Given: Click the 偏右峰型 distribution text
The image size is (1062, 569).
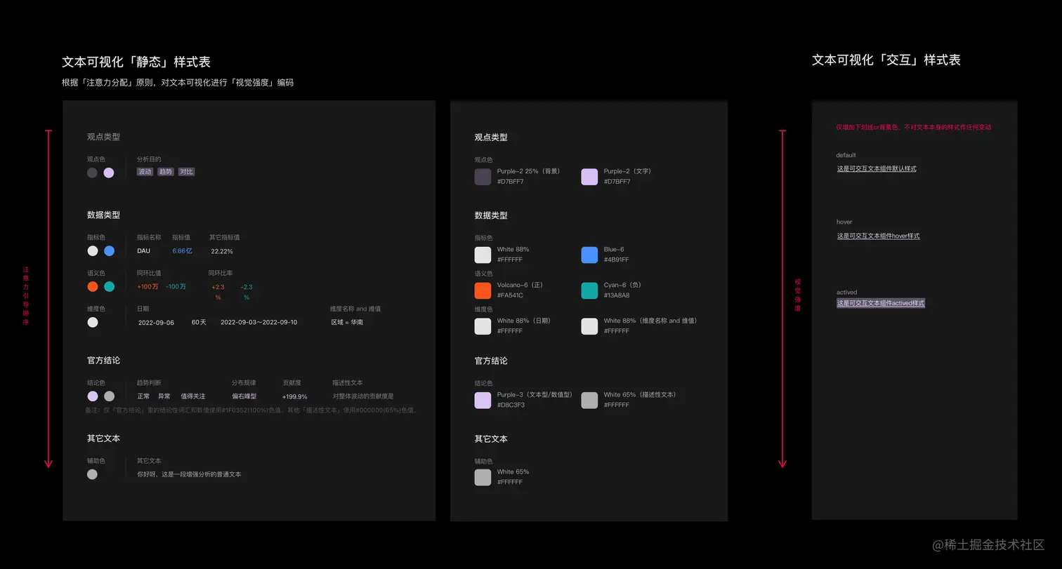Looking at the screenshot, I should 244,396.
